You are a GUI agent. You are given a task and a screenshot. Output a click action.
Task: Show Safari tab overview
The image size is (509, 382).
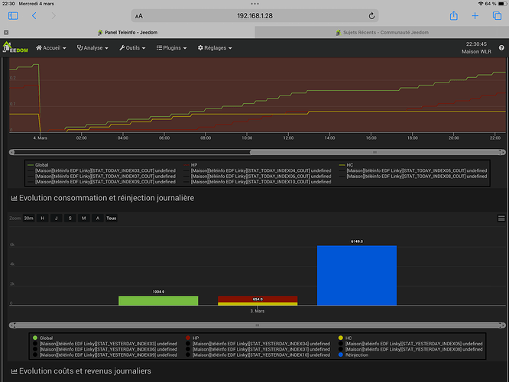496,15
